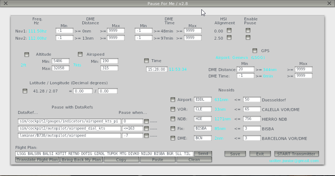Viewport: 335px width, 176px height.
Task: Click the Send flight plan button
Action: (x=203, y=154)
